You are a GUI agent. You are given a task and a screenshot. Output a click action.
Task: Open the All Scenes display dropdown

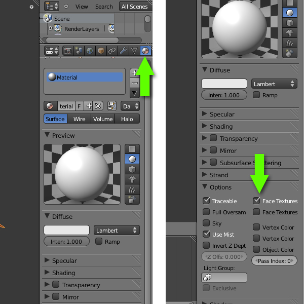(136, 7)
